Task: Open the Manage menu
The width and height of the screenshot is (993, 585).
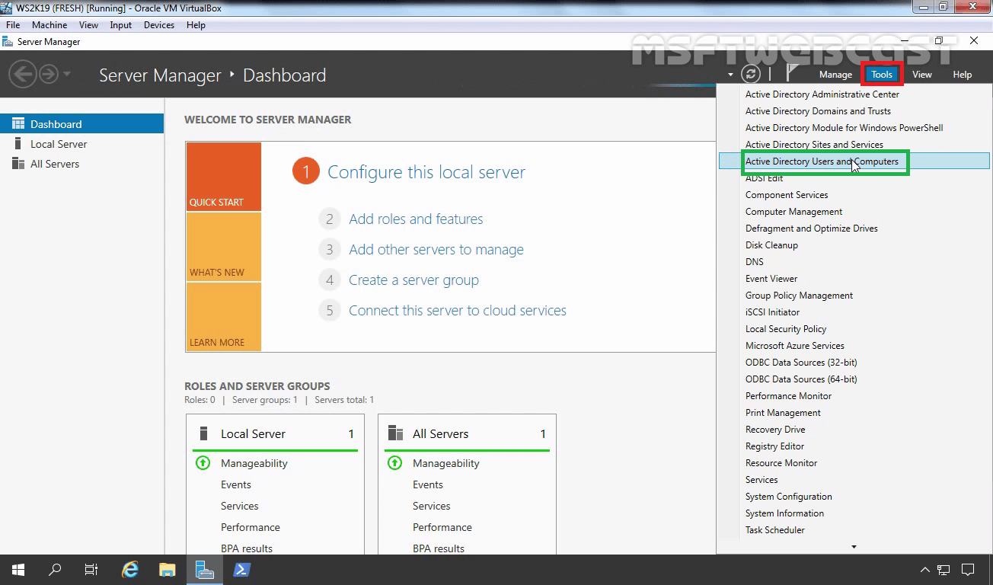Action: tap(835, 74)
